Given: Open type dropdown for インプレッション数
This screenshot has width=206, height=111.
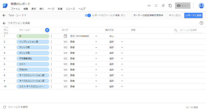Looking at the screenshot, I should click(x=96, y=42).
